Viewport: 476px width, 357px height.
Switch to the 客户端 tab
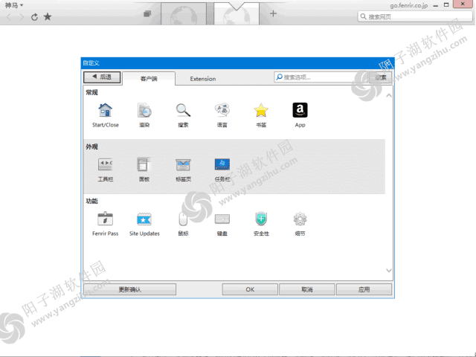click(149, 79)
